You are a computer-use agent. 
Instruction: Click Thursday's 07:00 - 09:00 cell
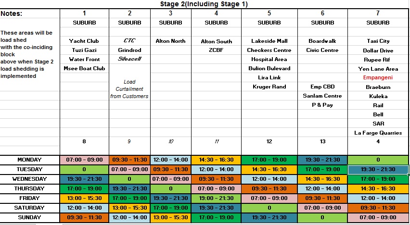(x=216, y=188)
